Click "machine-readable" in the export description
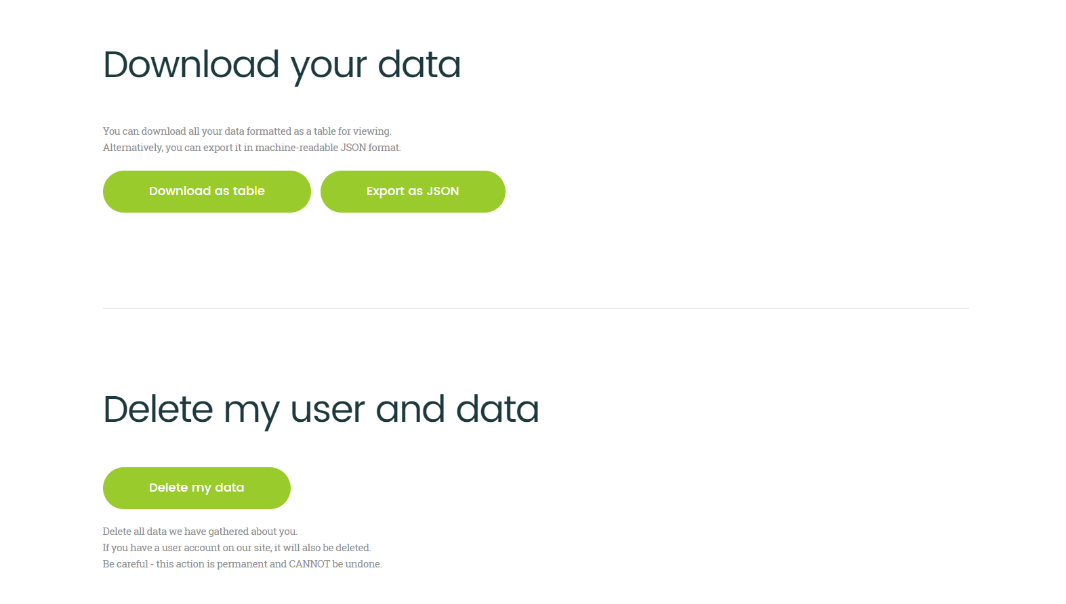Image resolution: width=1066 pixels, height=604 pixels. point(296,148)
